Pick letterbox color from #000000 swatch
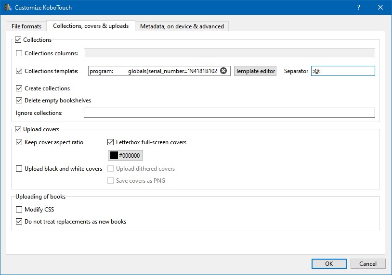 click(x=126, y=156)
